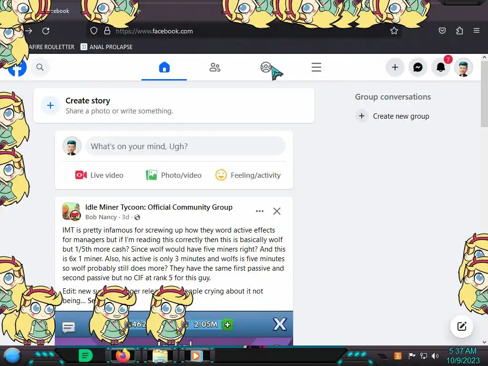Open the Firefox application menu
The height and width of the screenshot is (366, 488).
(477, 30)
